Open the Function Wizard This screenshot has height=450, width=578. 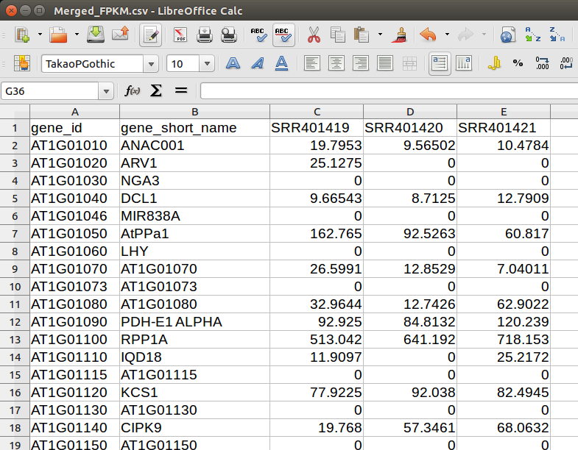tap(132, 90)
